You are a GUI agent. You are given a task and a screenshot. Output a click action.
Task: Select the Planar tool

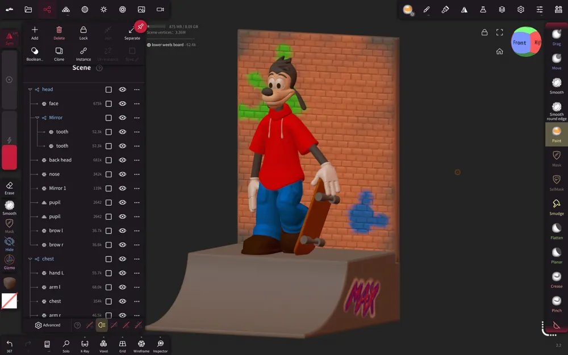[557, 256]
